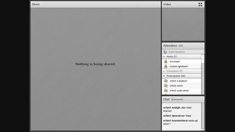
Task: Click chat message from erfan1 sedigh
Action: [177, 109]
